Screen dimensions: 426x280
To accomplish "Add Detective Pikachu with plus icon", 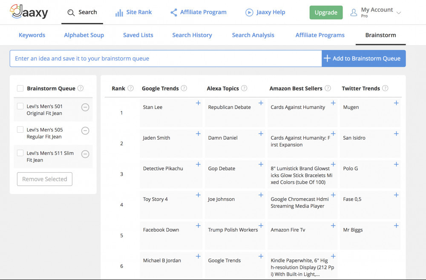I will (199, 164).
